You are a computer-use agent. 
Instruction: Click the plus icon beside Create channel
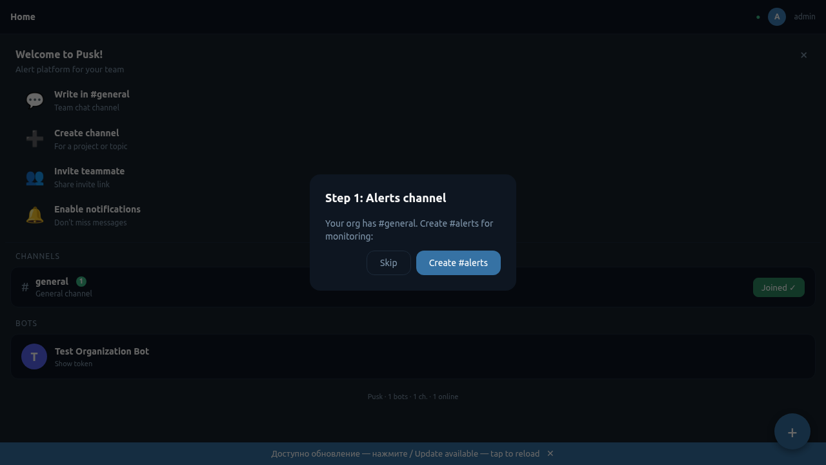click(x=35, y=139)
